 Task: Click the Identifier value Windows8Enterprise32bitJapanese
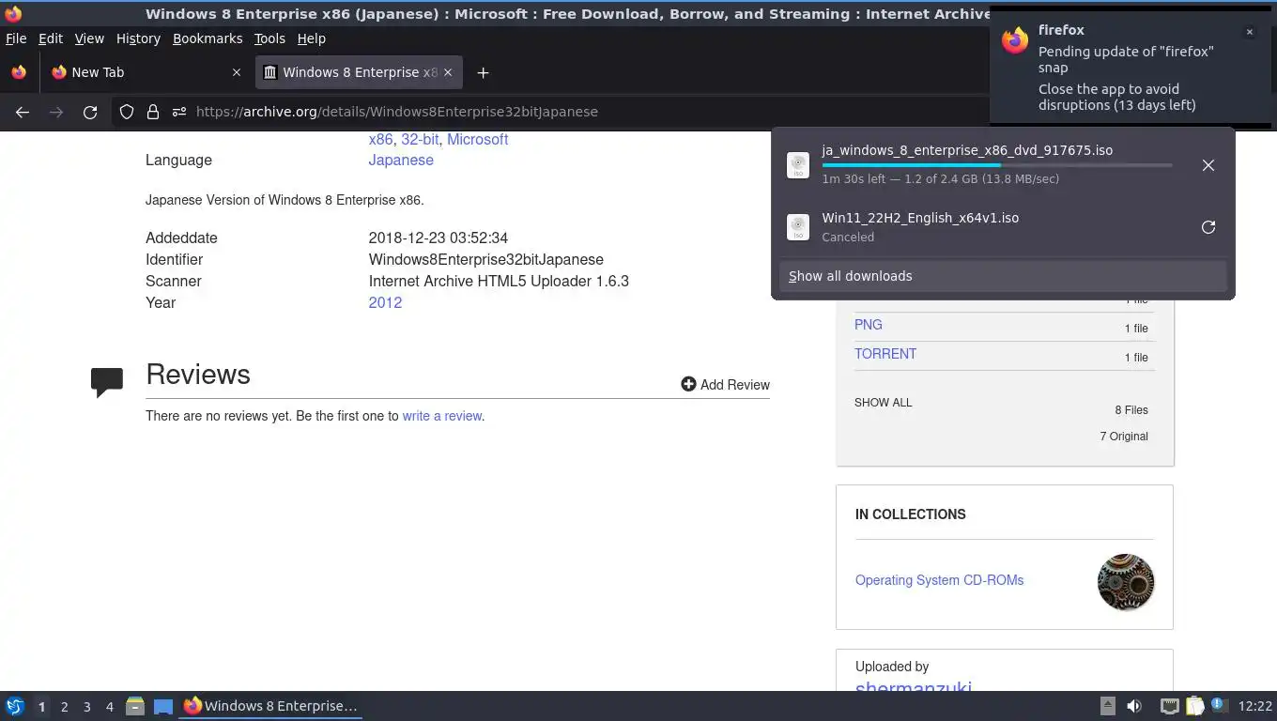click(x=486, y=259)
